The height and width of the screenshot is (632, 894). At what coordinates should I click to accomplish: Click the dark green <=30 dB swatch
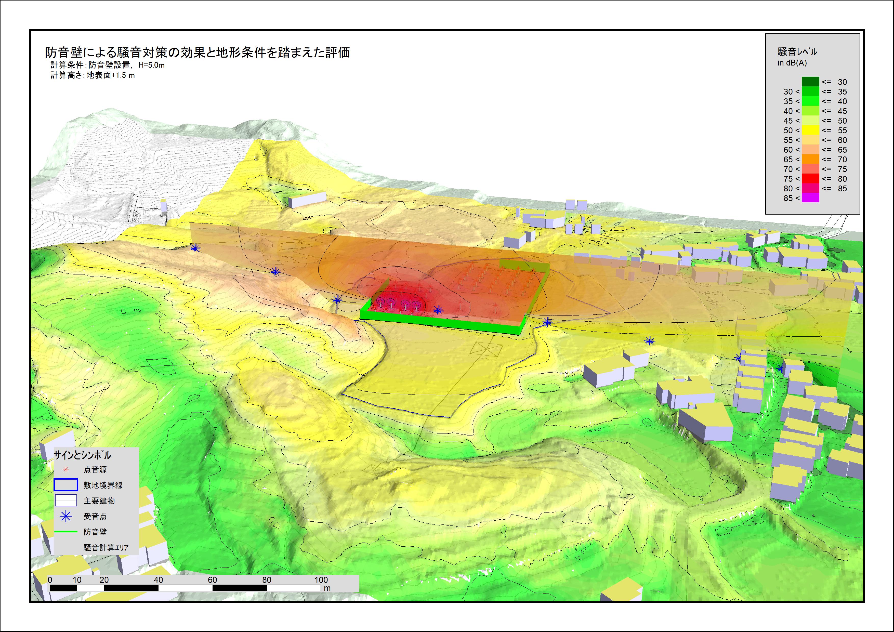tap(810, 82)
